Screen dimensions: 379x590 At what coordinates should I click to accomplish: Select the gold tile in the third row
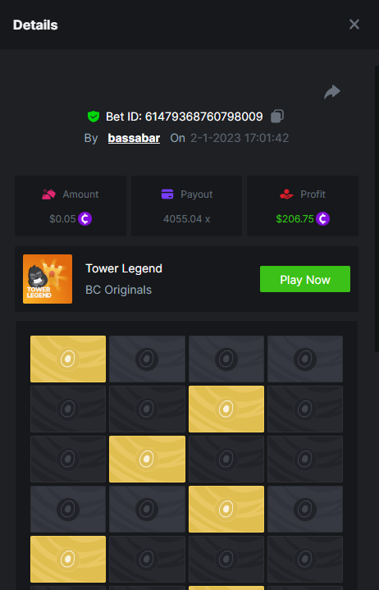coord(147,459)
